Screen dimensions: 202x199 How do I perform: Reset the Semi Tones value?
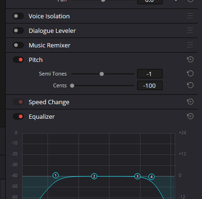(190, 74)
